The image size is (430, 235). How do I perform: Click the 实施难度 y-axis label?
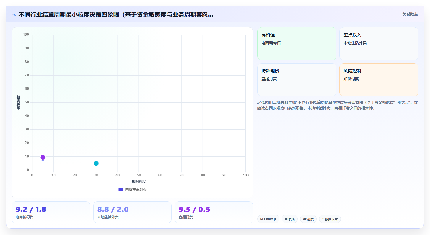(18, 103)
